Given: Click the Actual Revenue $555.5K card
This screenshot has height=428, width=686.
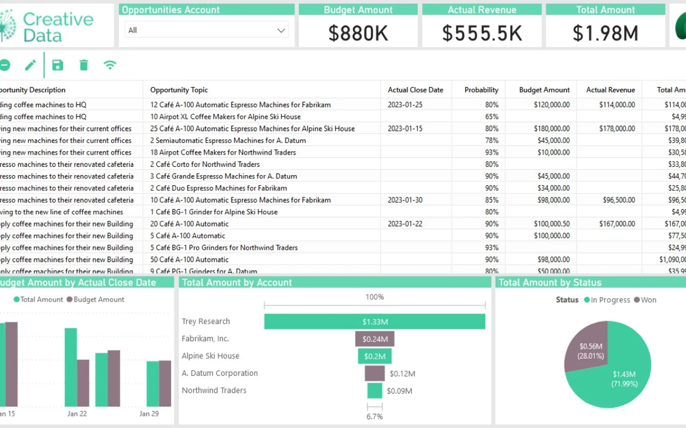Looking at the screenshot, I should 482,26.
